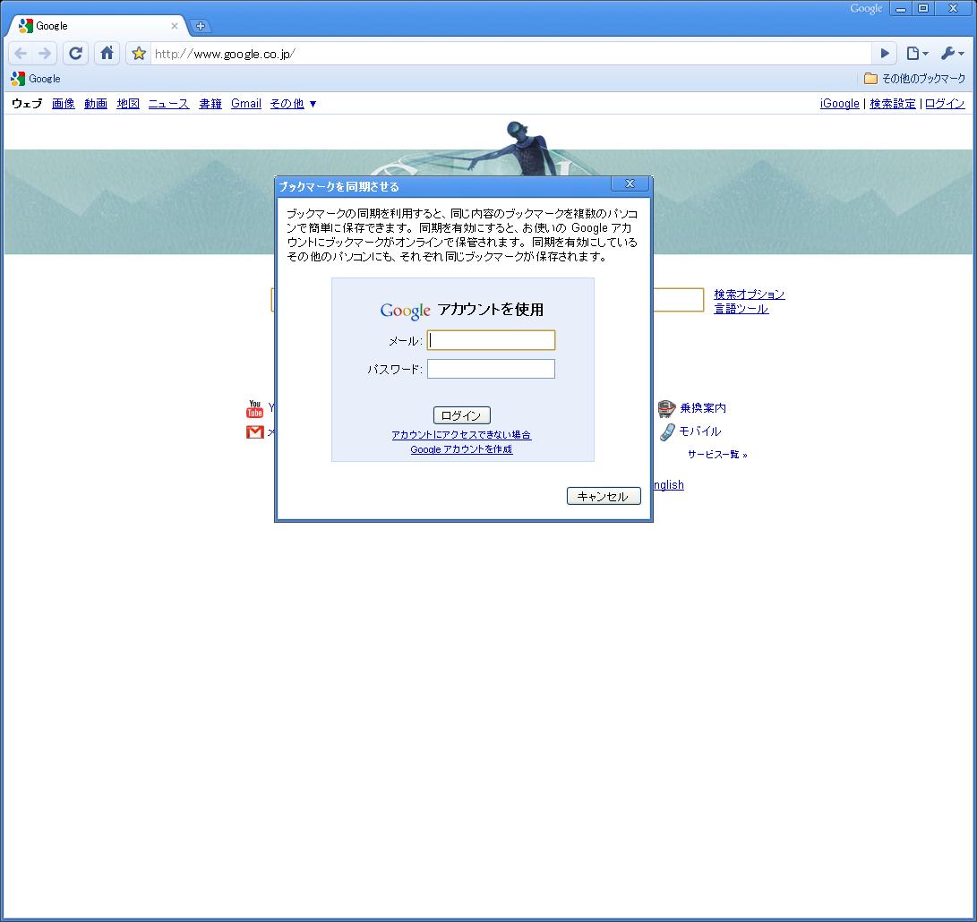Open the サービス一覧 link

coord(717,455)
